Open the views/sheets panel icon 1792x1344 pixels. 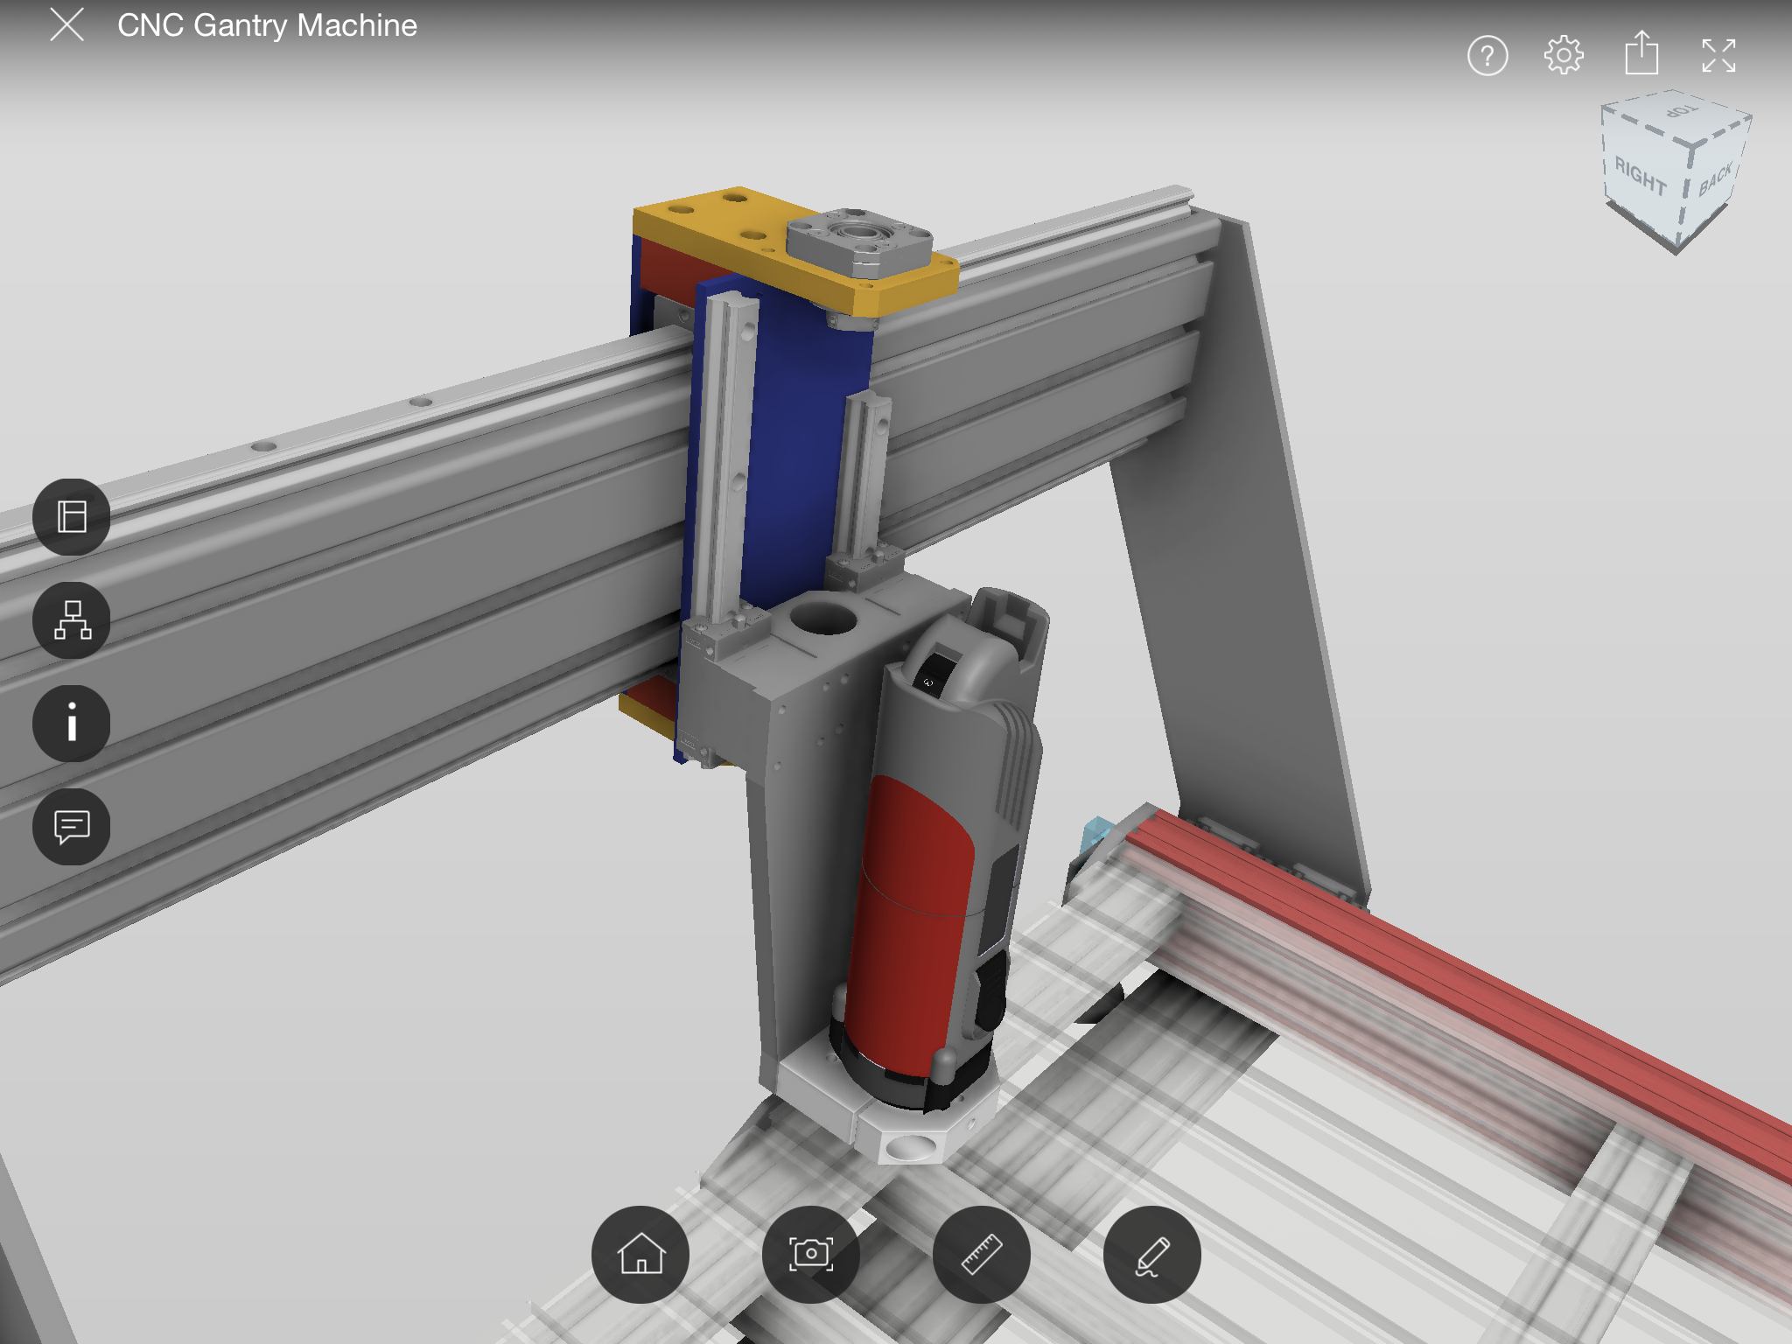point(72,516)
